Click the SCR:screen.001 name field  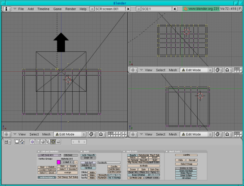coord(110,9)
